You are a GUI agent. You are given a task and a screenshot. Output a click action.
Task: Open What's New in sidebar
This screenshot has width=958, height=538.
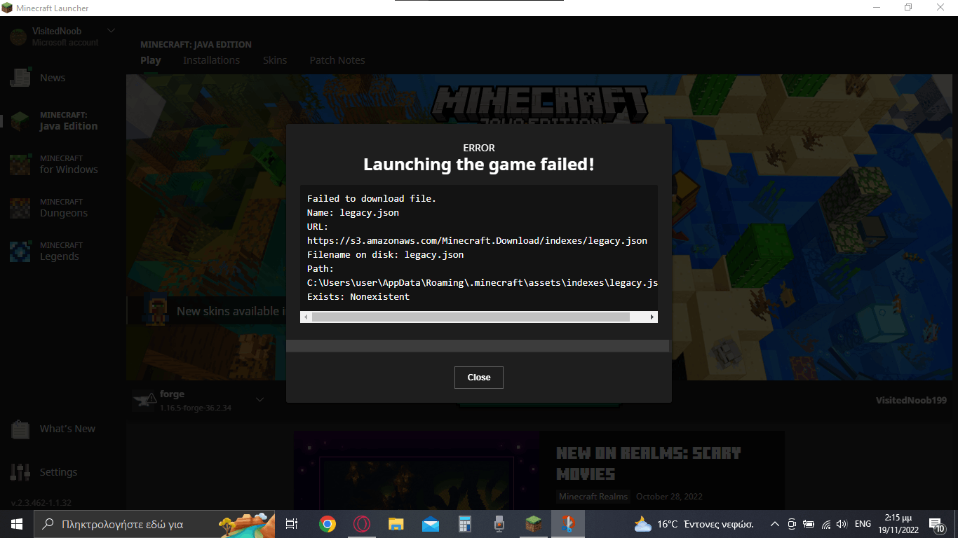pos(54,429)
